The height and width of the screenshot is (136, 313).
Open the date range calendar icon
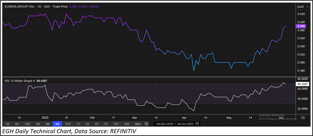click(x=197, y=124)
